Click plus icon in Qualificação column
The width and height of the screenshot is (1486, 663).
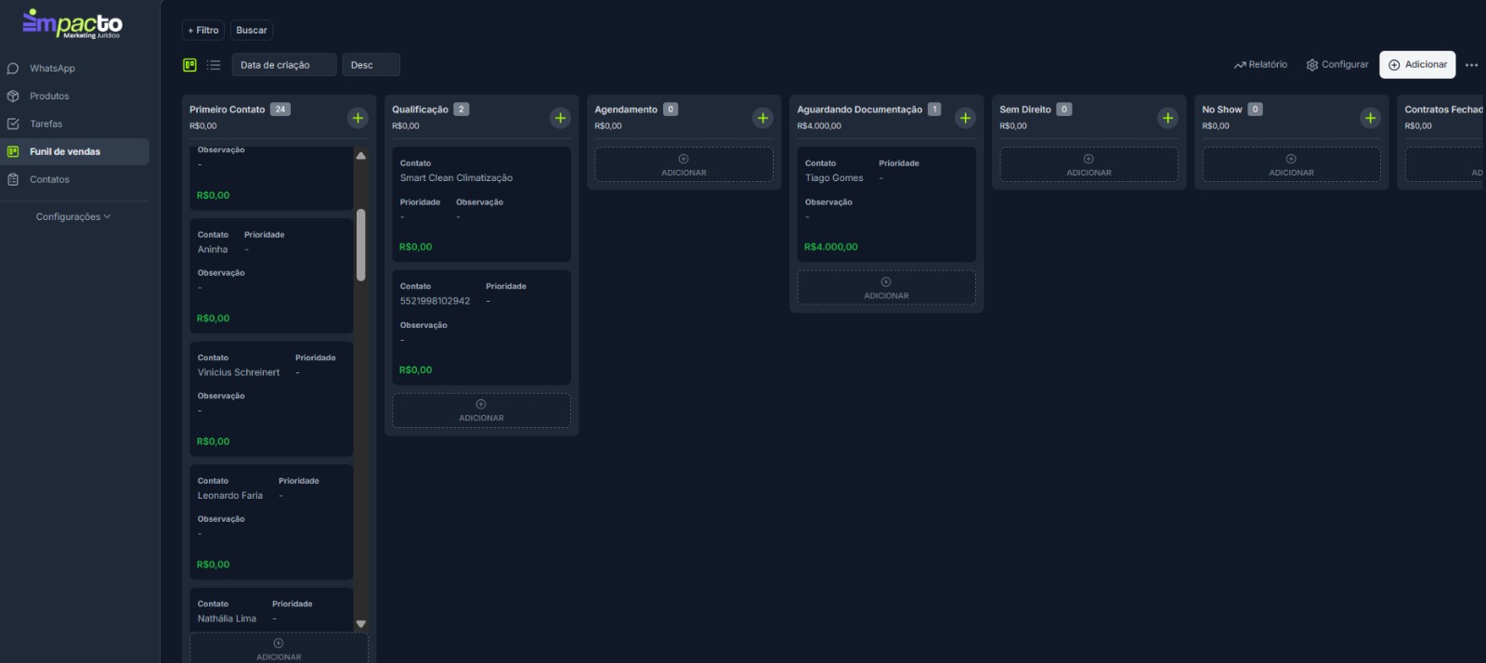(560, 118)
